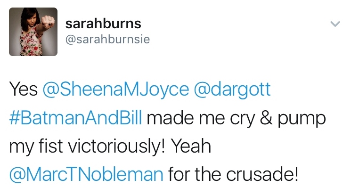Screen dimensions: 351x195
Task: Click the text "for the crusade!"
Action: 233,175
